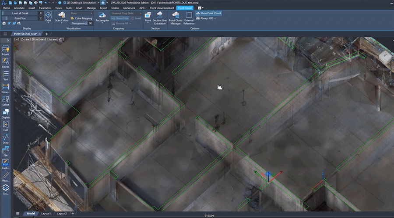Toggle the Show/Hide crop button
This screenshot has width=394, height=218.
pos(120,18)
